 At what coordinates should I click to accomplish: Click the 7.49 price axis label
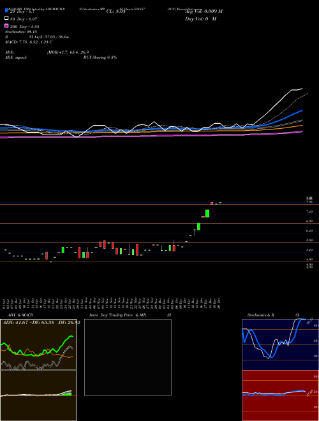tap(309, 212)
